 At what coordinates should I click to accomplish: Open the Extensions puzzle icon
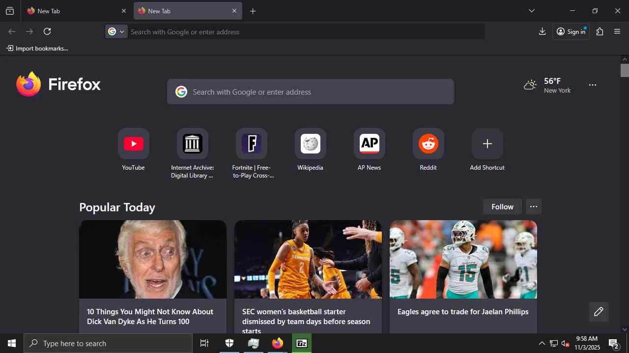600,31
